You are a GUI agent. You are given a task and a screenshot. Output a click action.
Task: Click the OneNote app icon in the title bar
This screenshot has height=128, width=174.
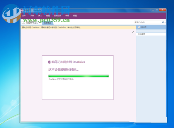pos(22,10)
